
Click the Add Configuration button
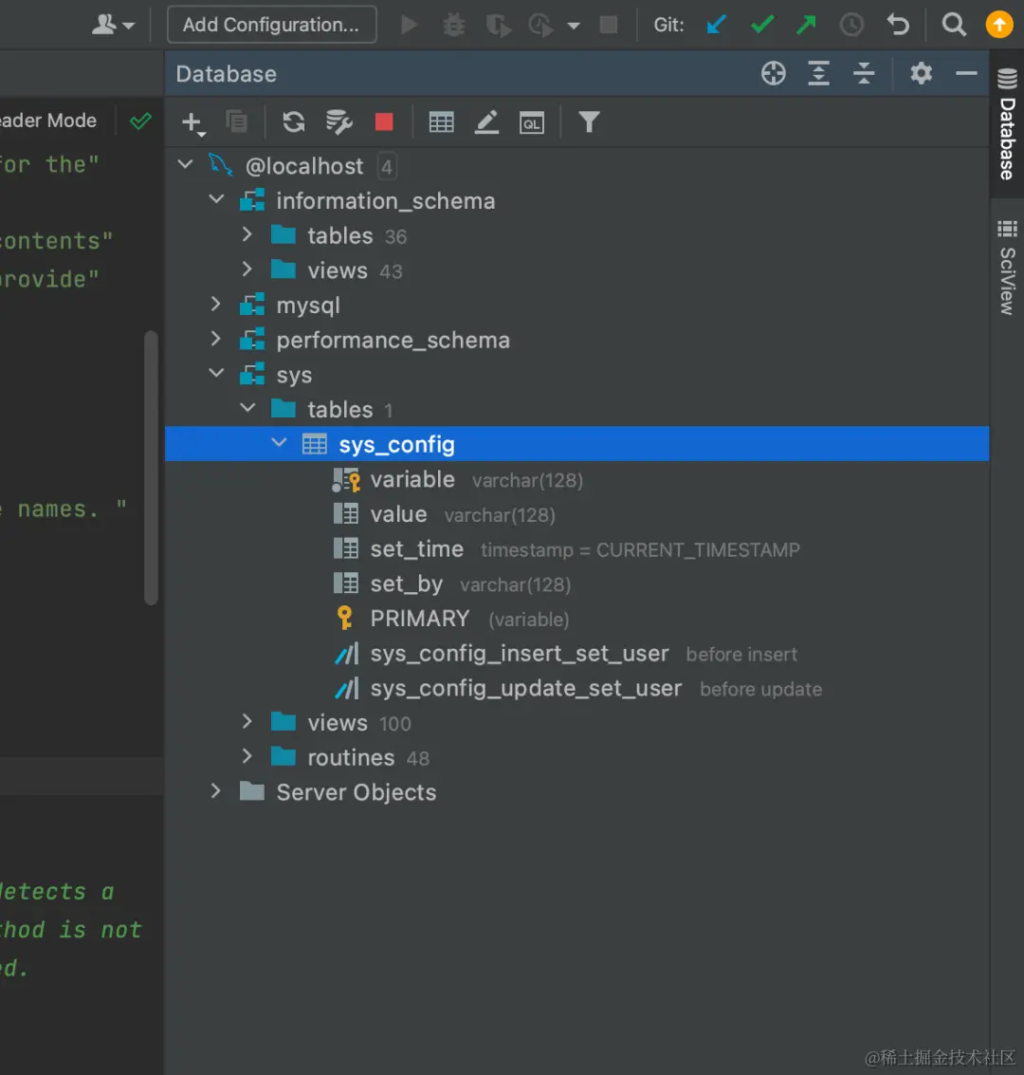pos(271,25)
